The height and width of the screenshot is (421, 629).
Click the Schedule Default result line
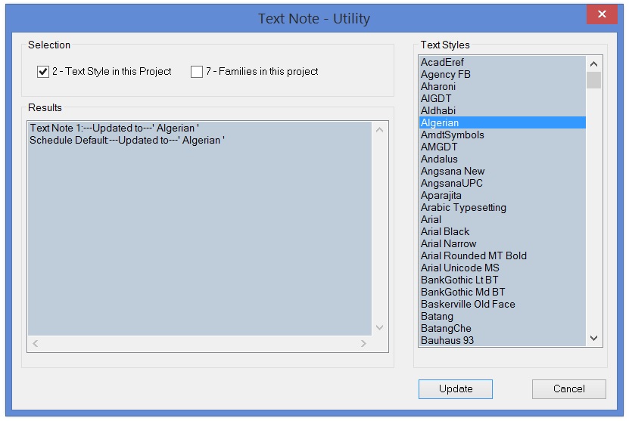point(127,140)
